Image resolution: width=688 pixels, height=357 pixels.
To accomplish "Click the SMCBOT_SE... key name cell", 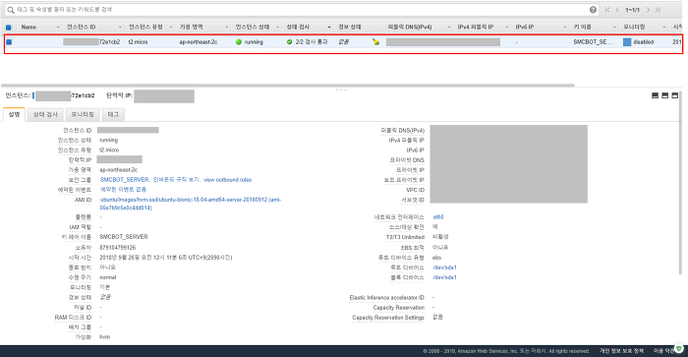I will click(x=592, y=42).
